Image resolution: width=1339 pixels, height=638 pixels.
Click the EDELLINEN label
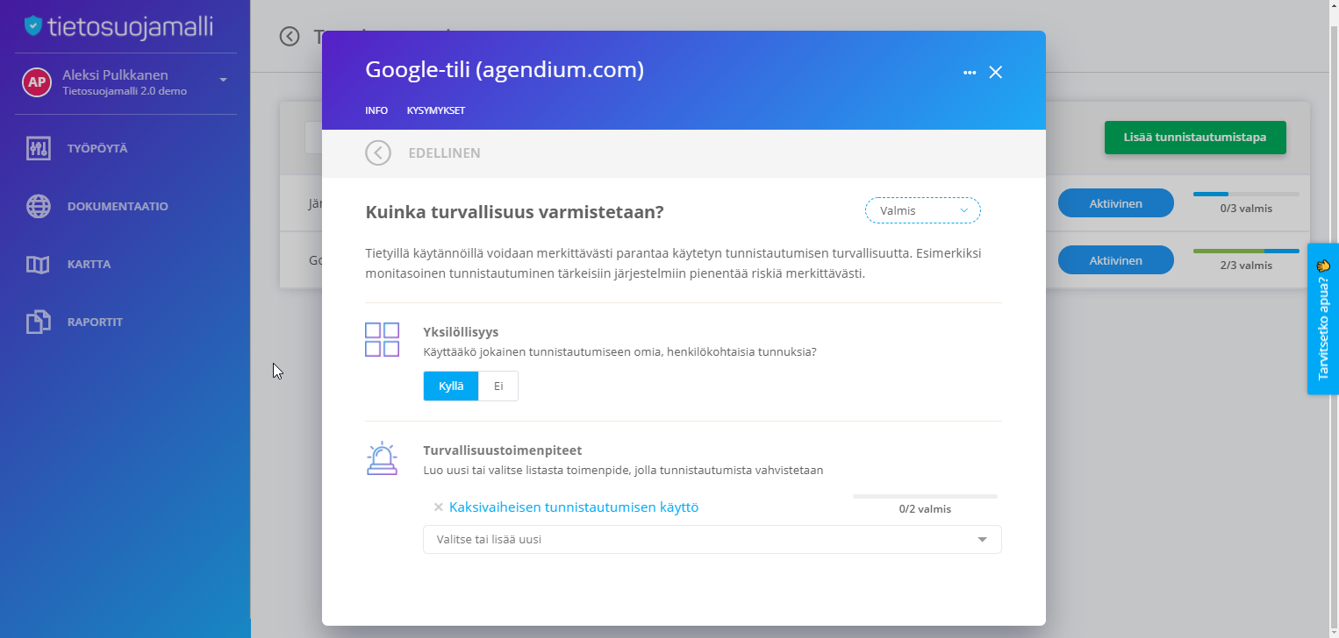[444, 153]
